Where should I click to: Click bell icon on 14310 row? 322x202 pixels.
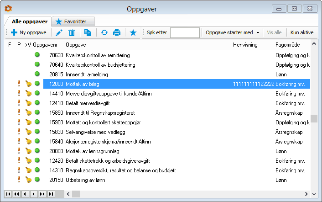pos(28,170)
